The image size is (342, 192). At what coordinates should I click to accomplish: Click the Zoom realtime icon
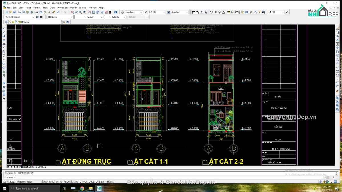tap(76, 12)
